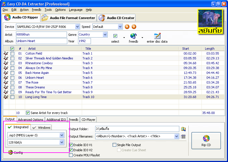Enable Single File Output checkbox
Screen dimensions: 228x162
115,145
